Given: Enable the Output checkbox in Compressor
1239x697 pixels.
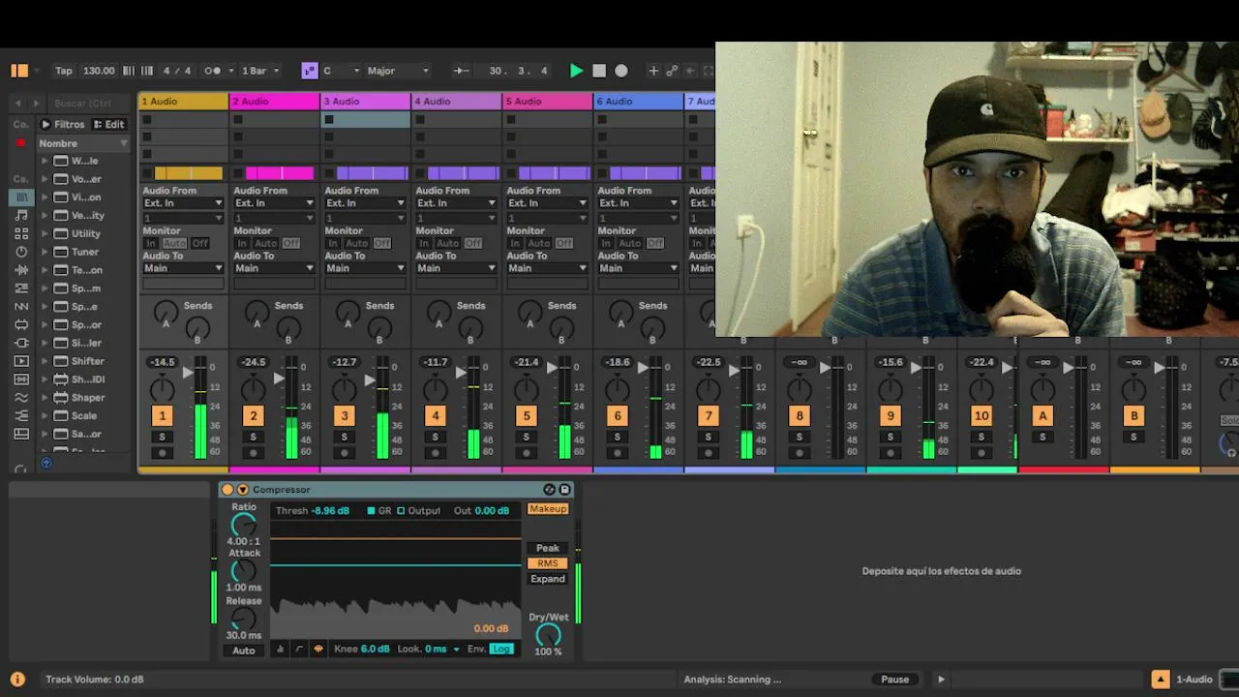Looking at the screenshot, I should click(x=401, y=511).
